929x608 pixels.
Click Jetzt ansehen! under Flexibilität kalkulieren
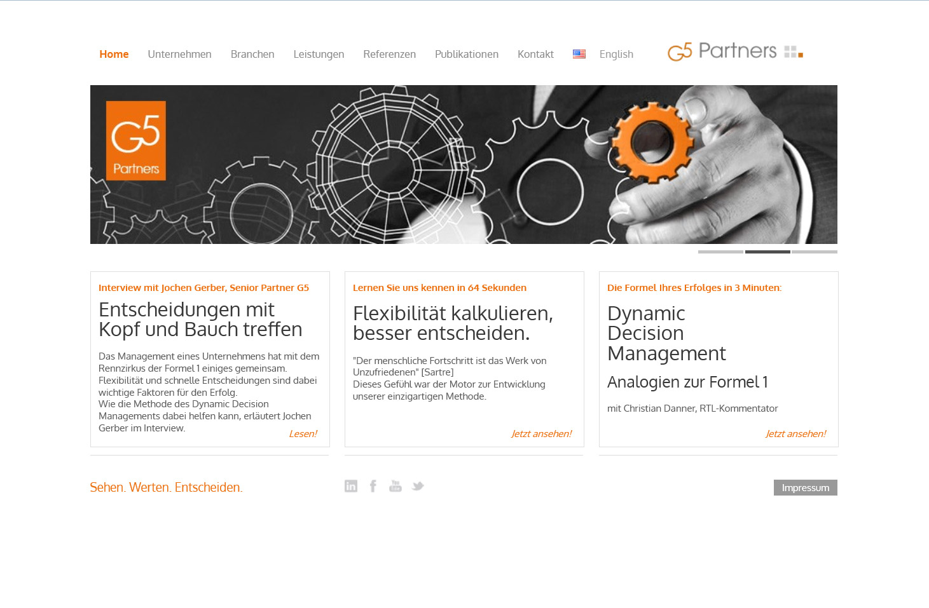pyautogui.click(x=541, y=434)
